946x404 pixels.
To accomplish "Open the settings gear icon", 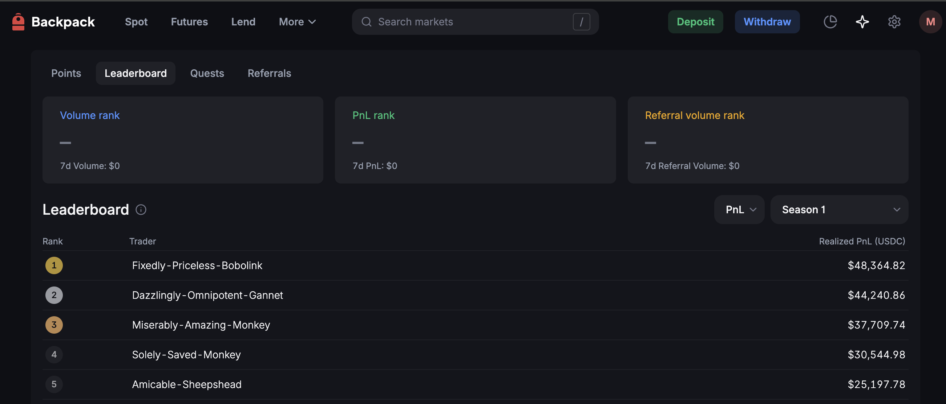I will point(894,22).
